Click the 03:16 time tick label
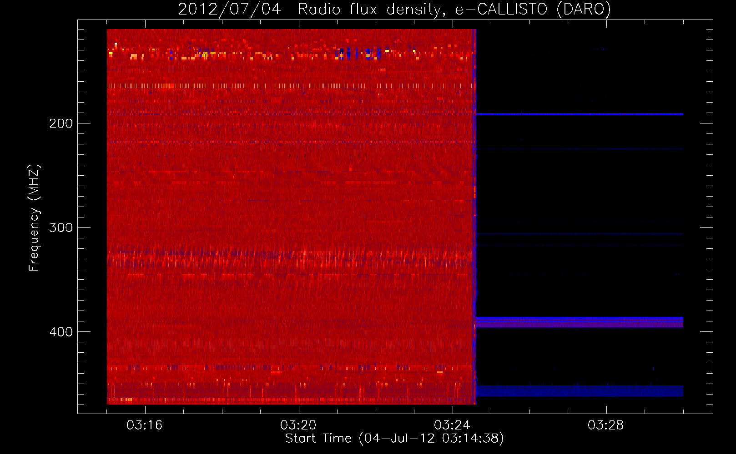736x454 pixels. pos(145,425)
